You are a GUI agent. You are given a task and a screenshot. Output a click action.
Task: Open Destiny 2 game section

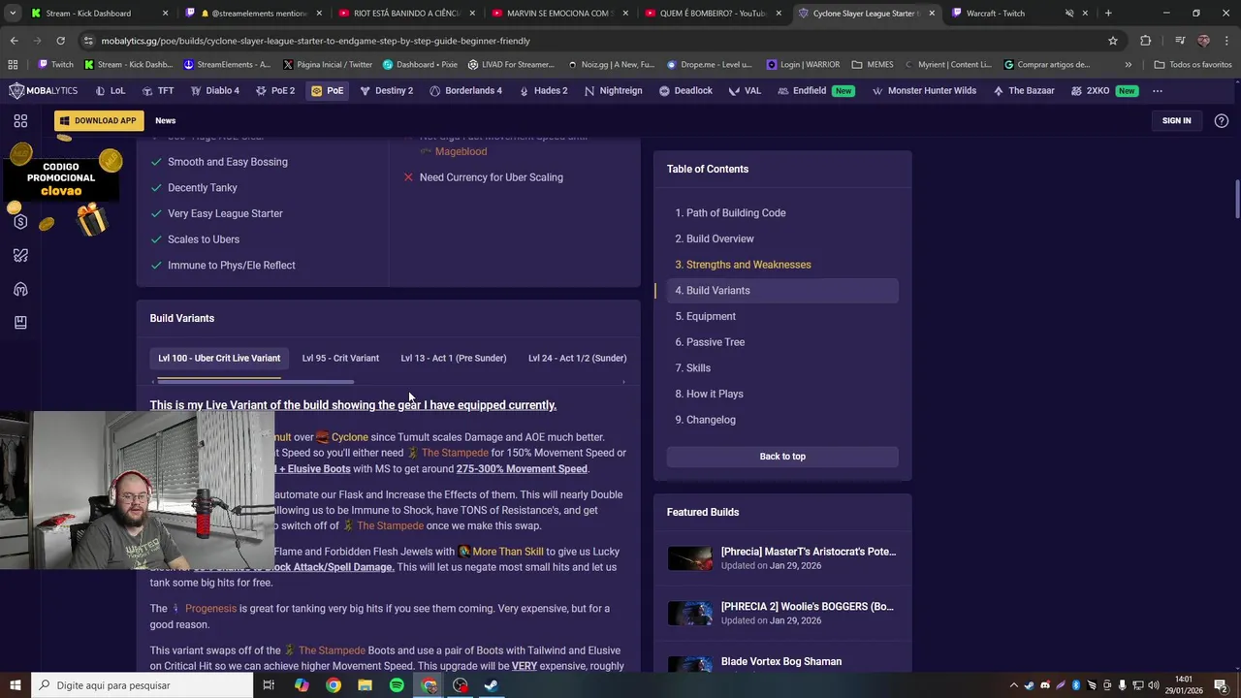[386, 90]
